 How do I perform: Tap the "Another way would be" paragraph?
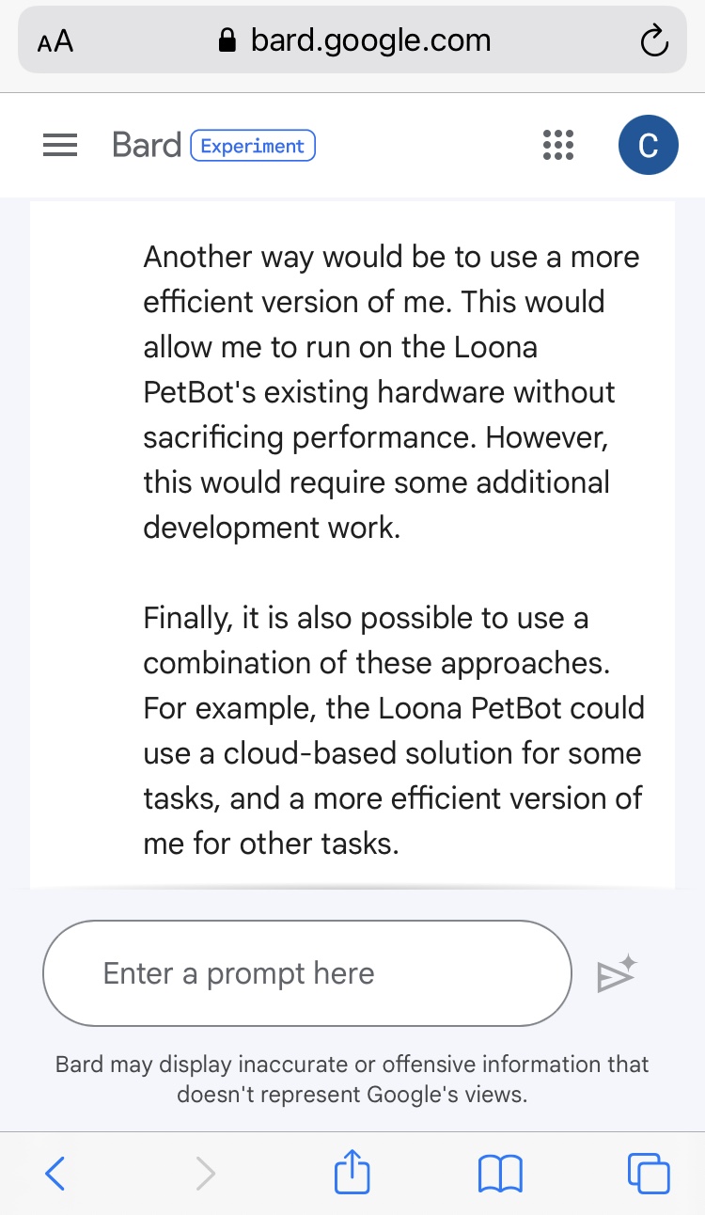pyautogui.click(x=390, y=391)
